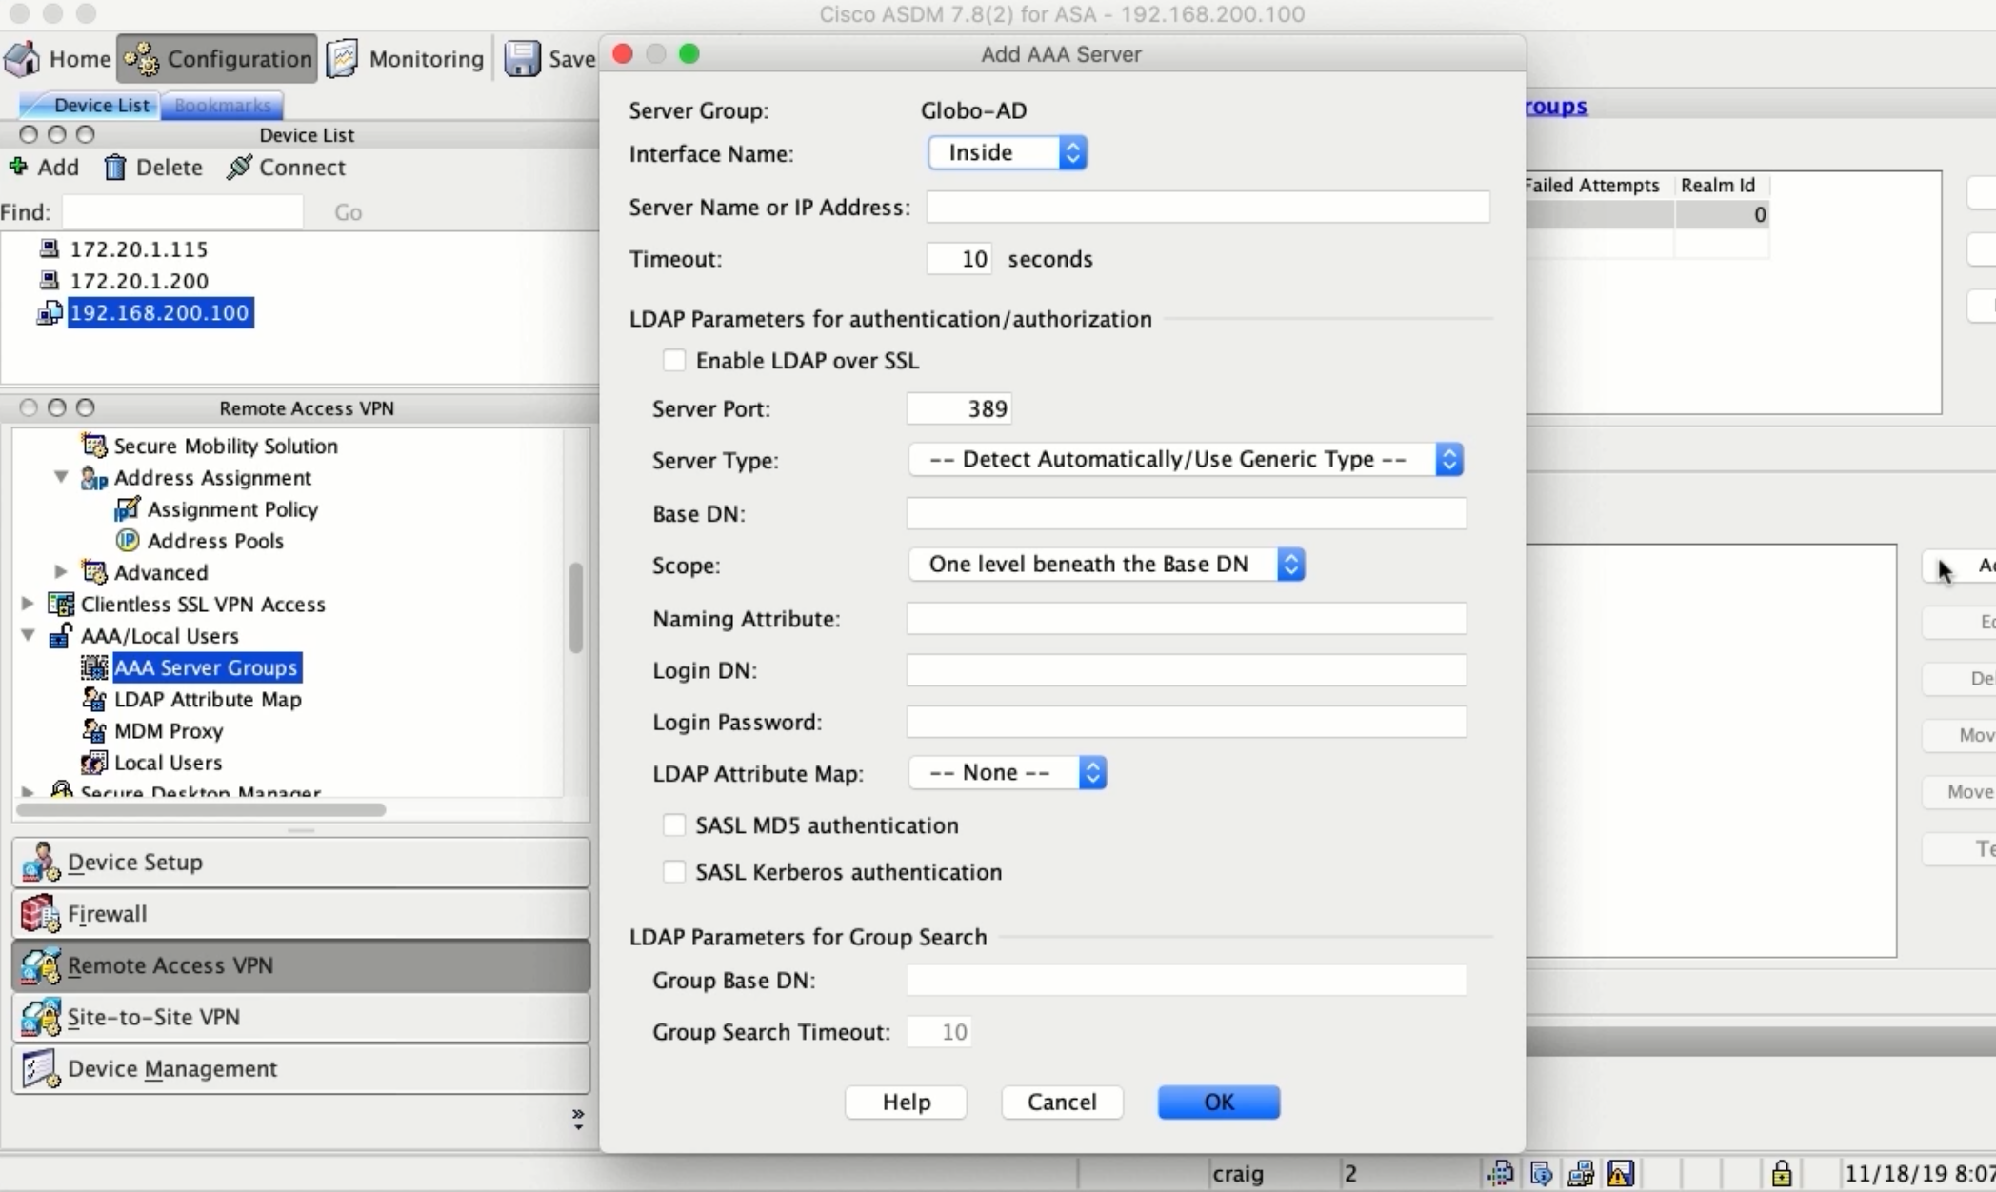Image resolution: width=1996 pixels, height=1192 pixels.
Task: Click the Timeout seconds field
Action: click(x=959, y=259)
